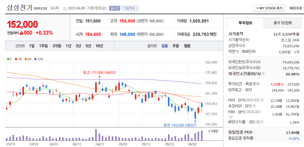Select the 5년 line chart
This screenshot has width=304, height=147.
88,46
